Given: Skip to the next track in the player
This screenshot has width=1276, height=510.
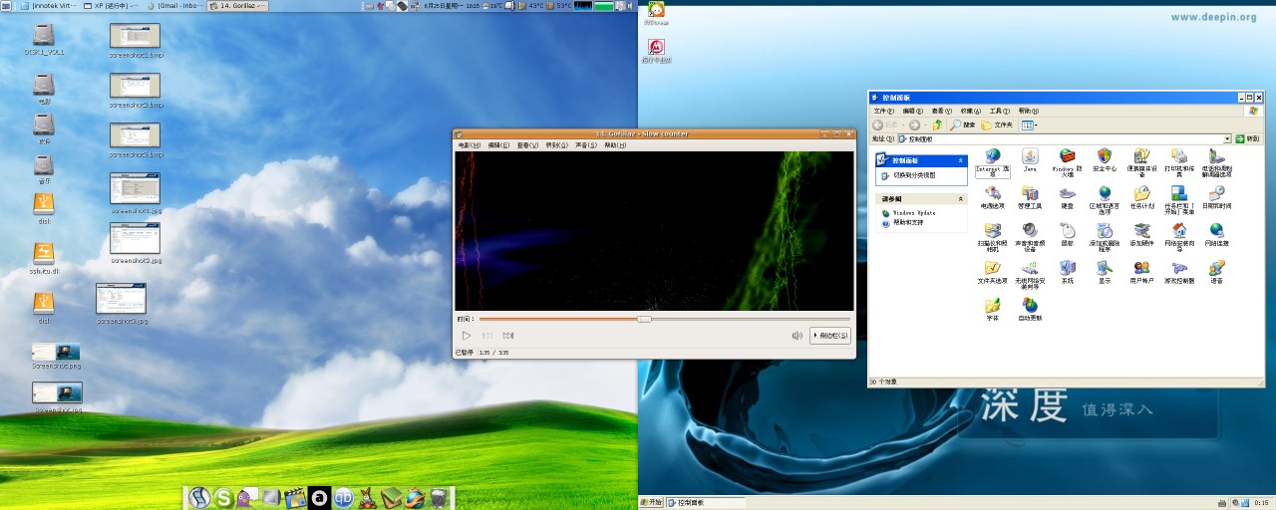Looking at the screenshot, I should click(x=508, y=336).
